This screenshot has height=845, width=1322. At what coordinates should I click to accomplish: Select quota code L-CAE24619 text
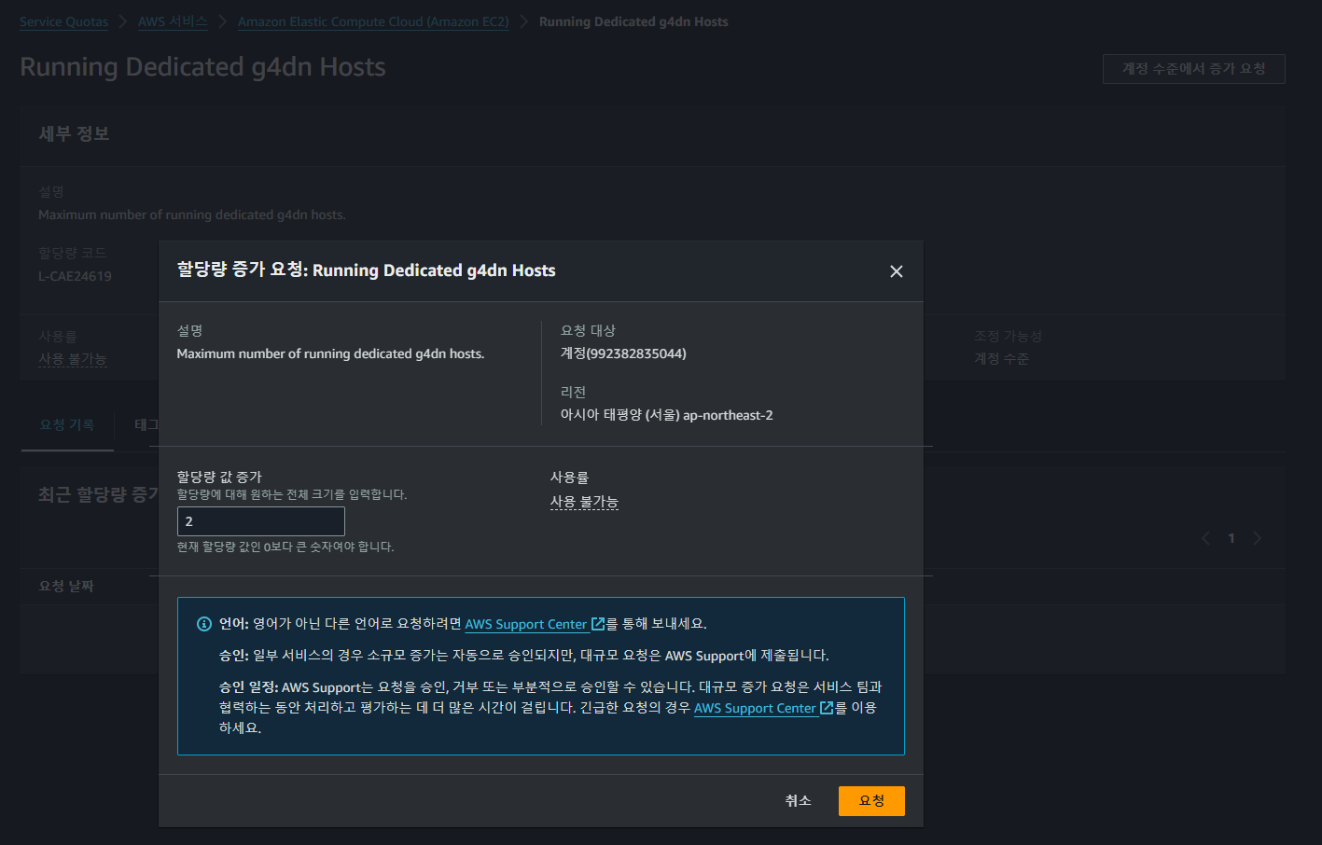click(75, 276)
